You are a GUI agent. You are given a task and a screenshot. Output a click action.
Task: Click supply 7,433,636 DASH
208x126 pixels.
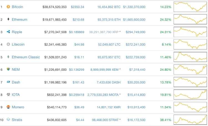point(109,82)
